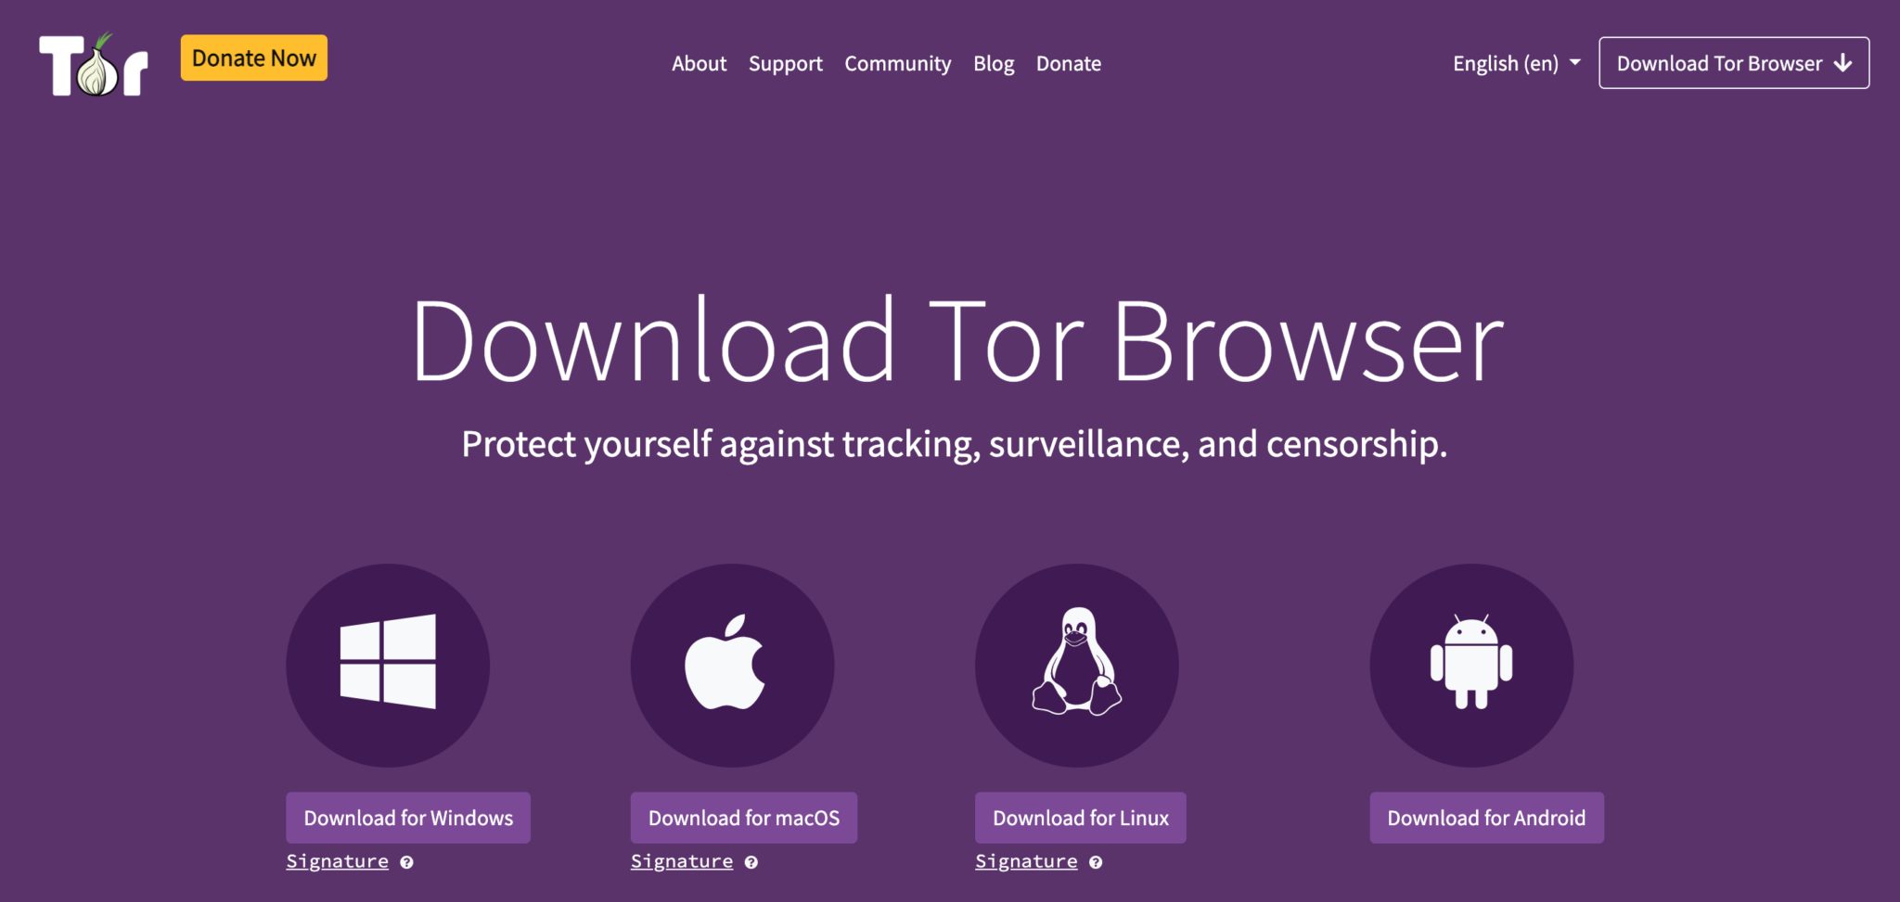Click the Android robot circle icon
Screen dimensions: 1900x902
pos(1471,665)
